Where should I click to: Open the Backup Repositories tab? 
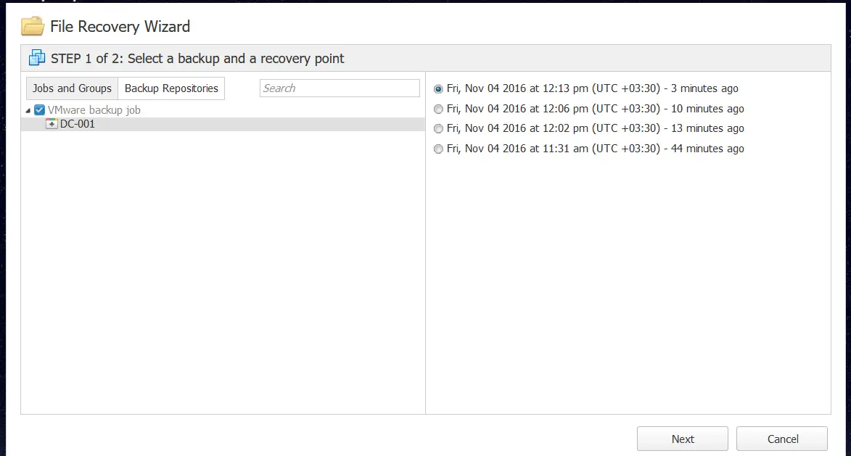171,88
